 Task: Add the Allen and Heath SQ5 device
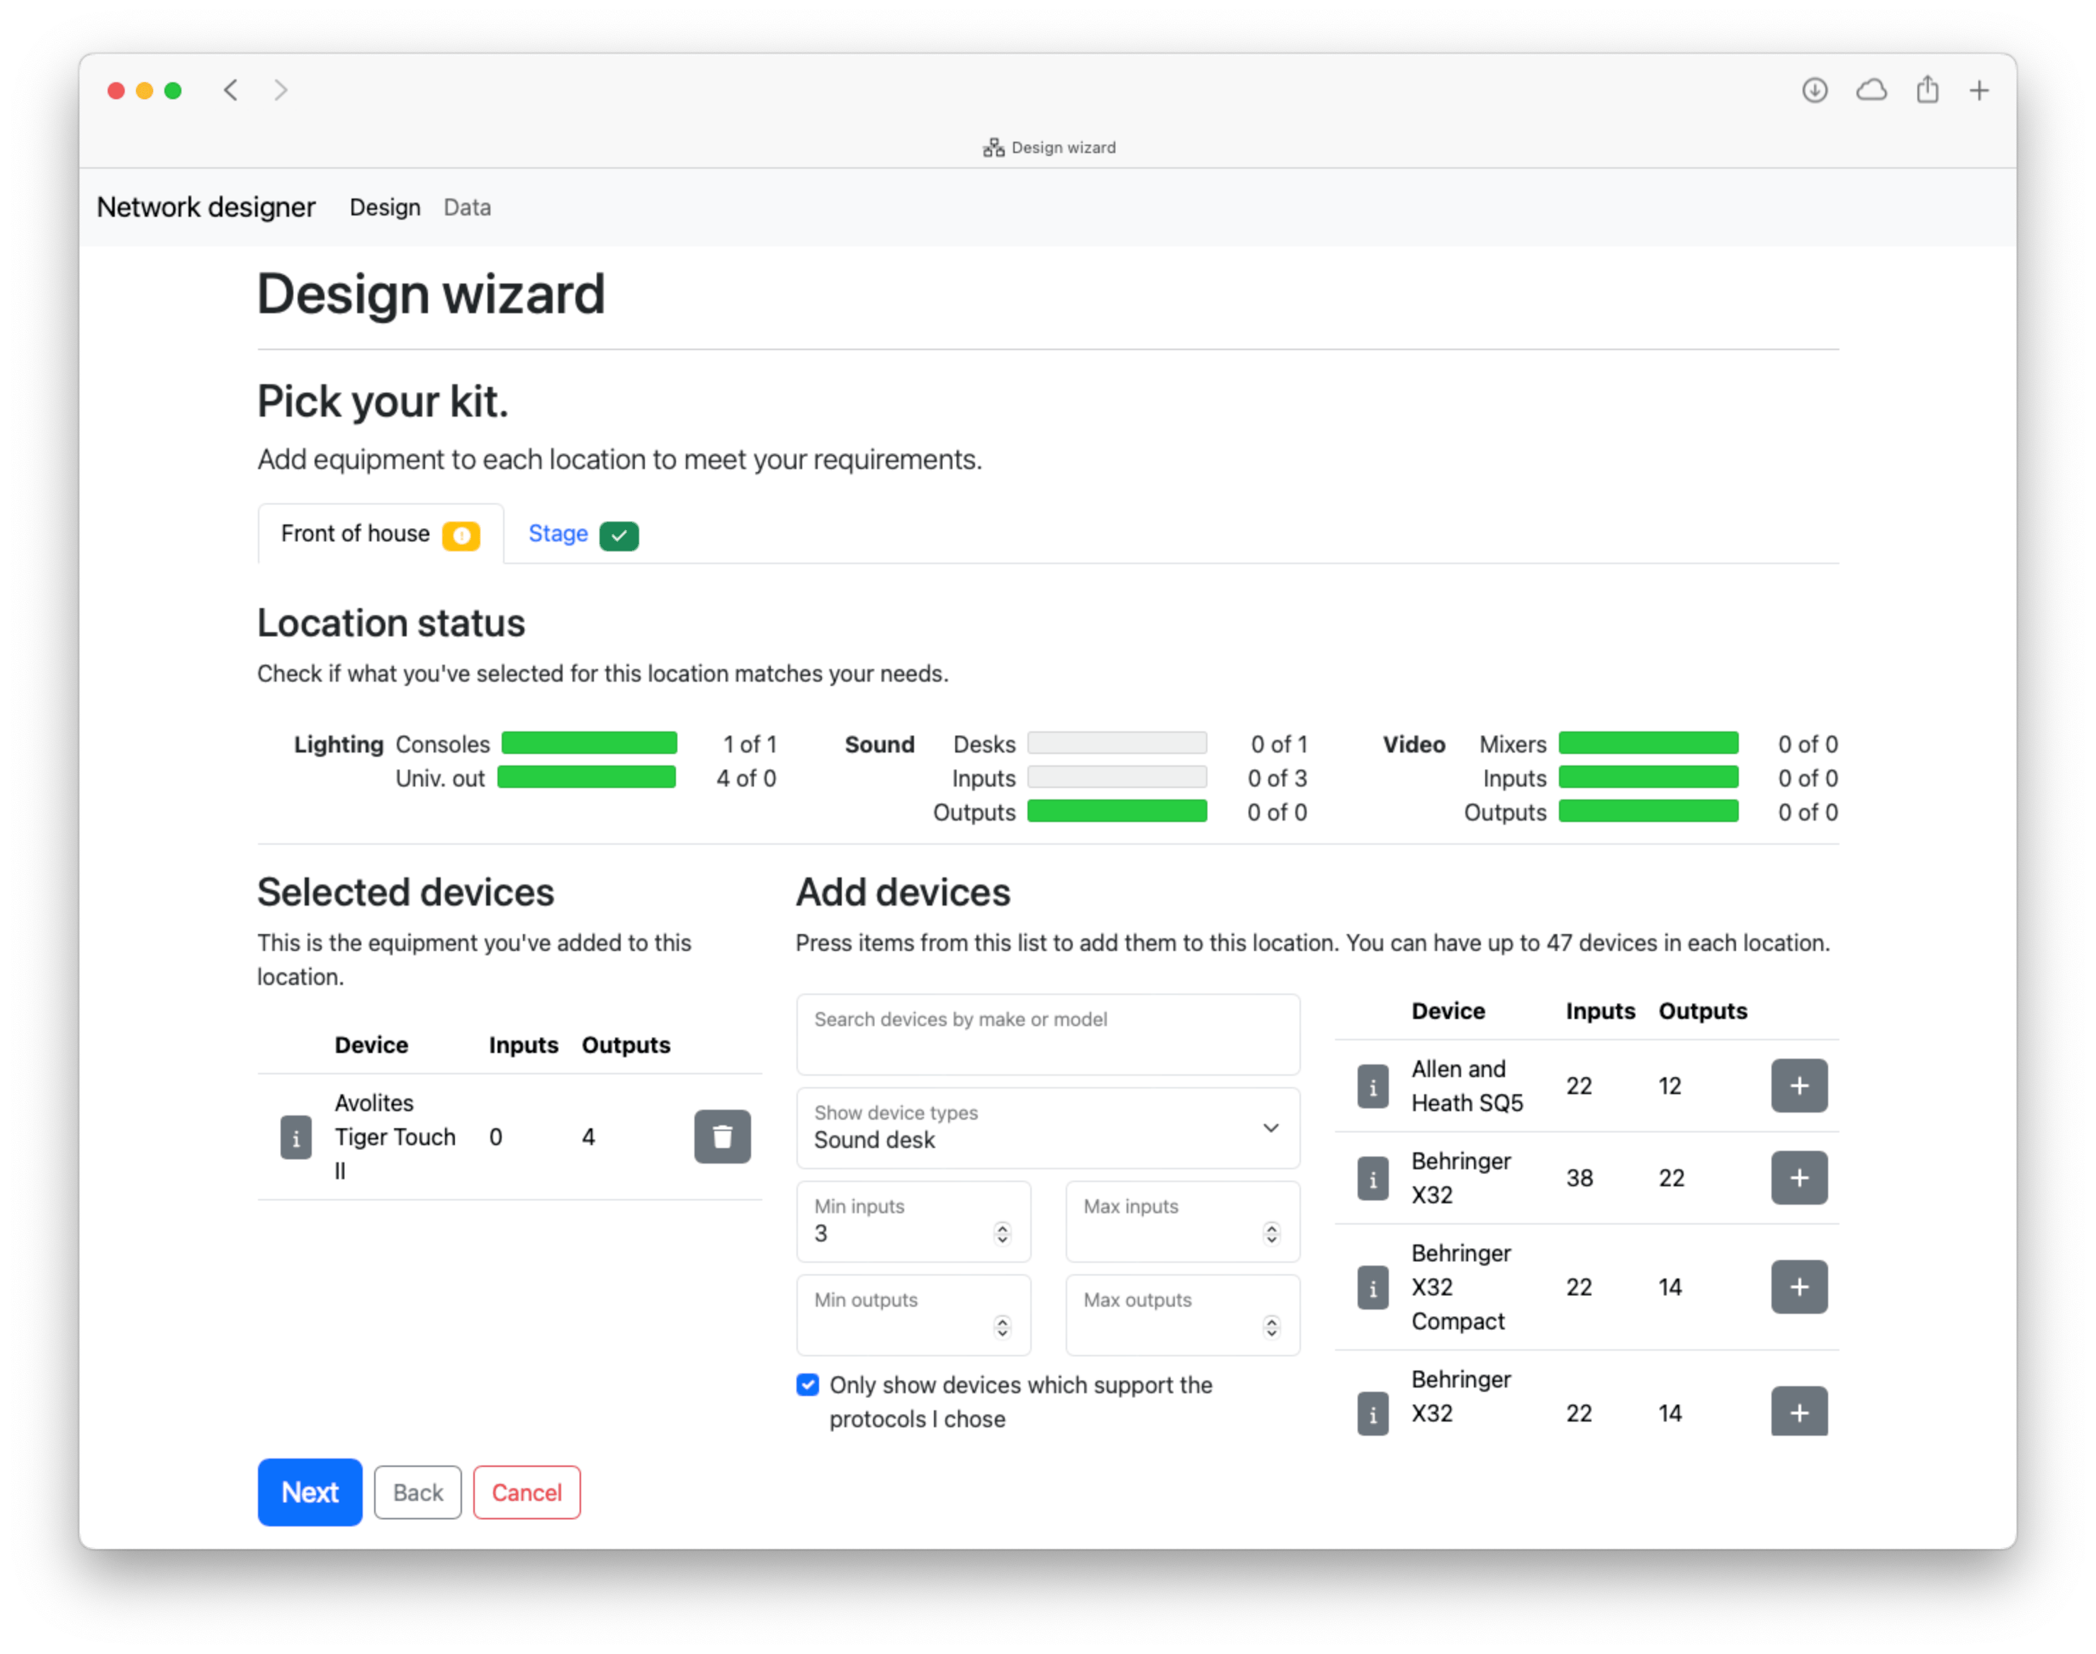(1799, 1086)
